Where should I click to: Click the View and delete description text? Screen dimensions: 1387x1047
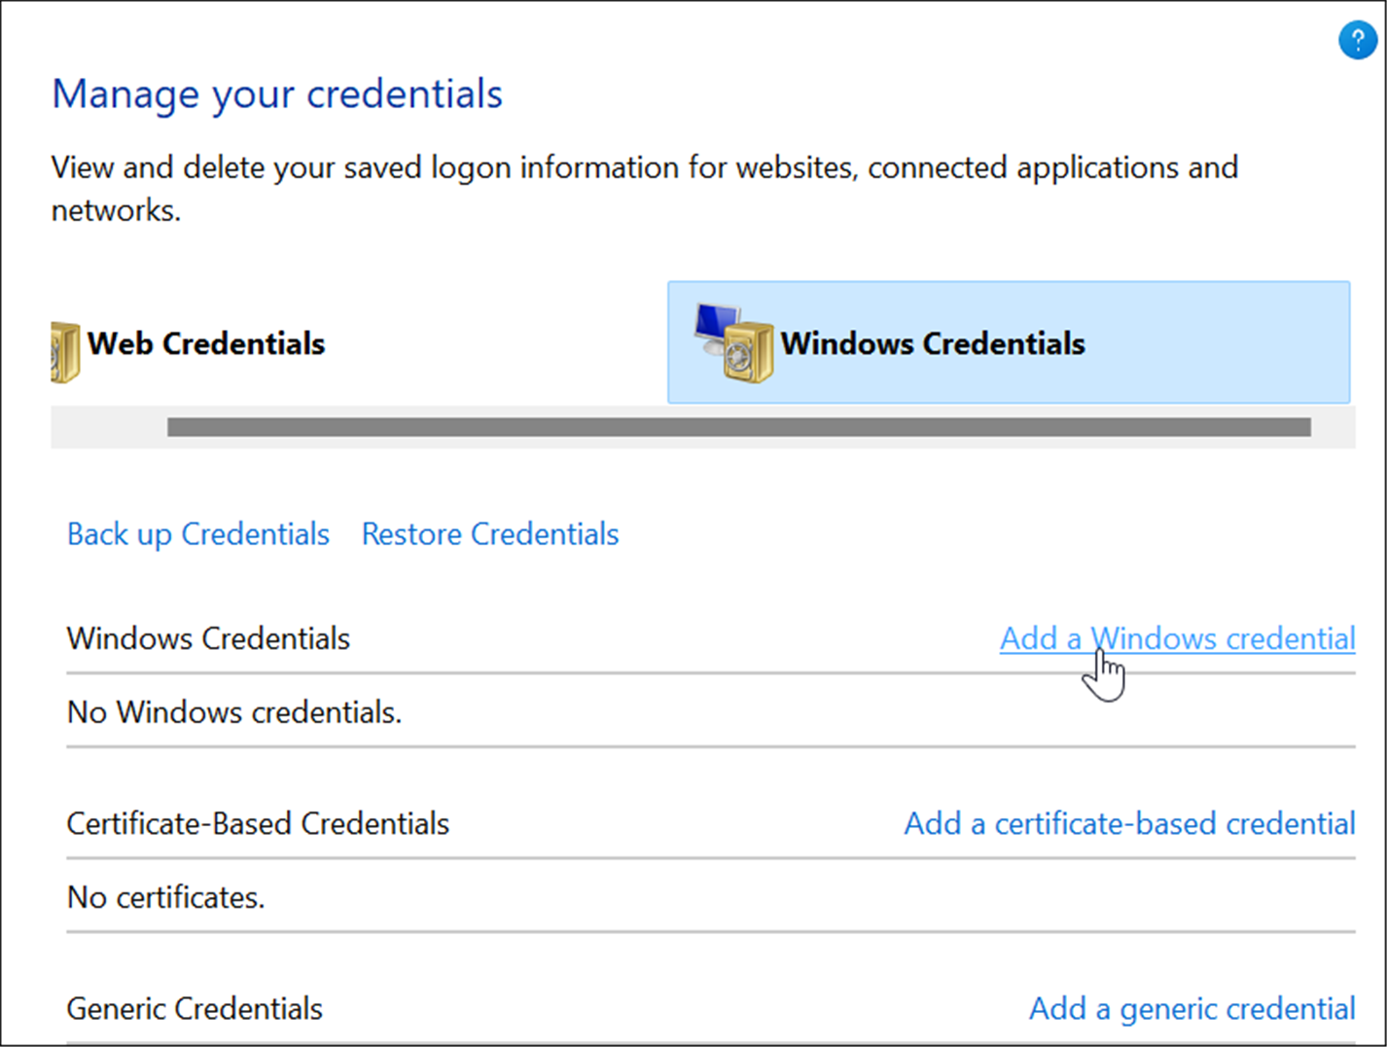(x=644, y=188)
